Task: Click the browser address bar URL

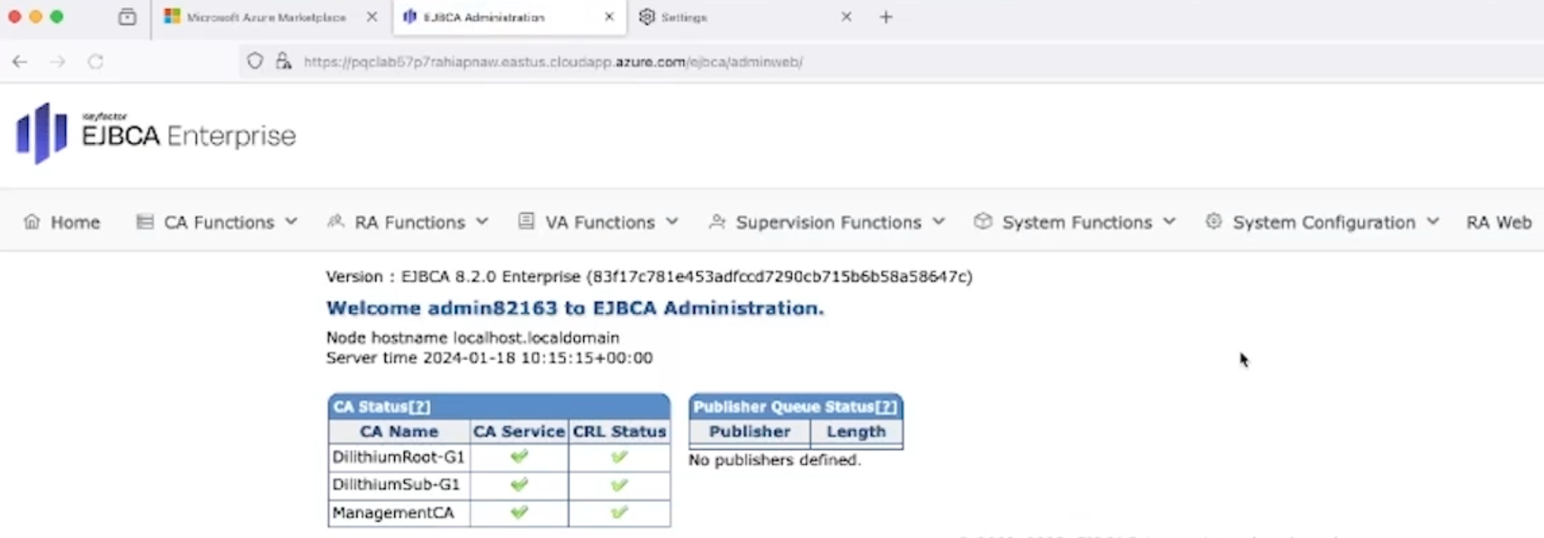Action: (x=552, y=62)
